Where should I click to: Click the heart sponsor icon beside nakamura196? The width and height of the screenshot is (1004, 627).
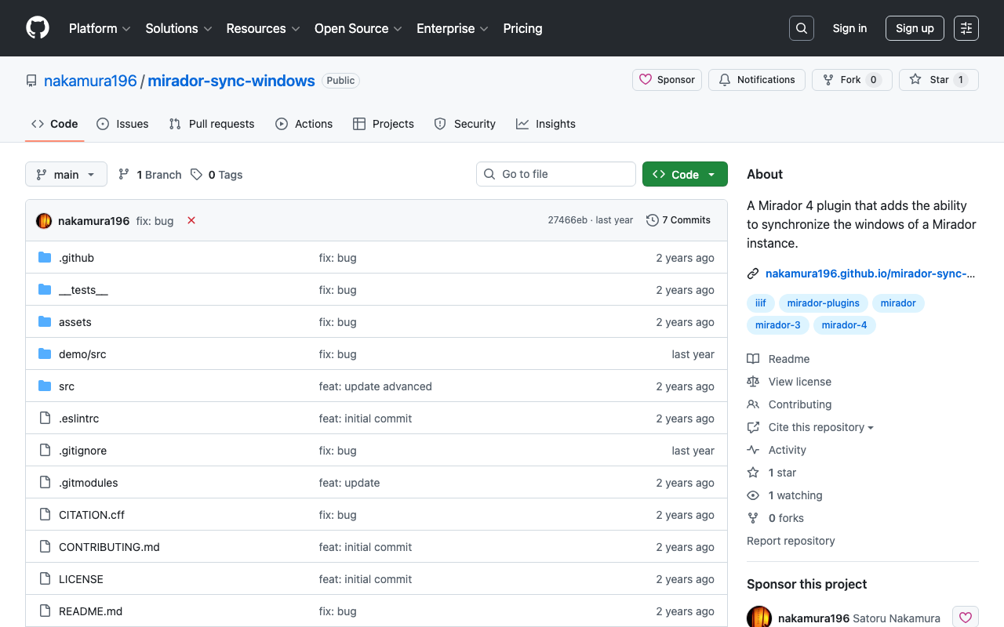pos(965,618)
